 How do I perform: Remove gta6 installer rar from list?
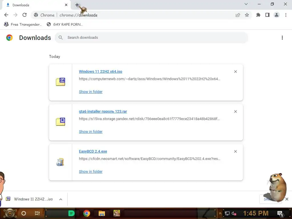point(235,111)
